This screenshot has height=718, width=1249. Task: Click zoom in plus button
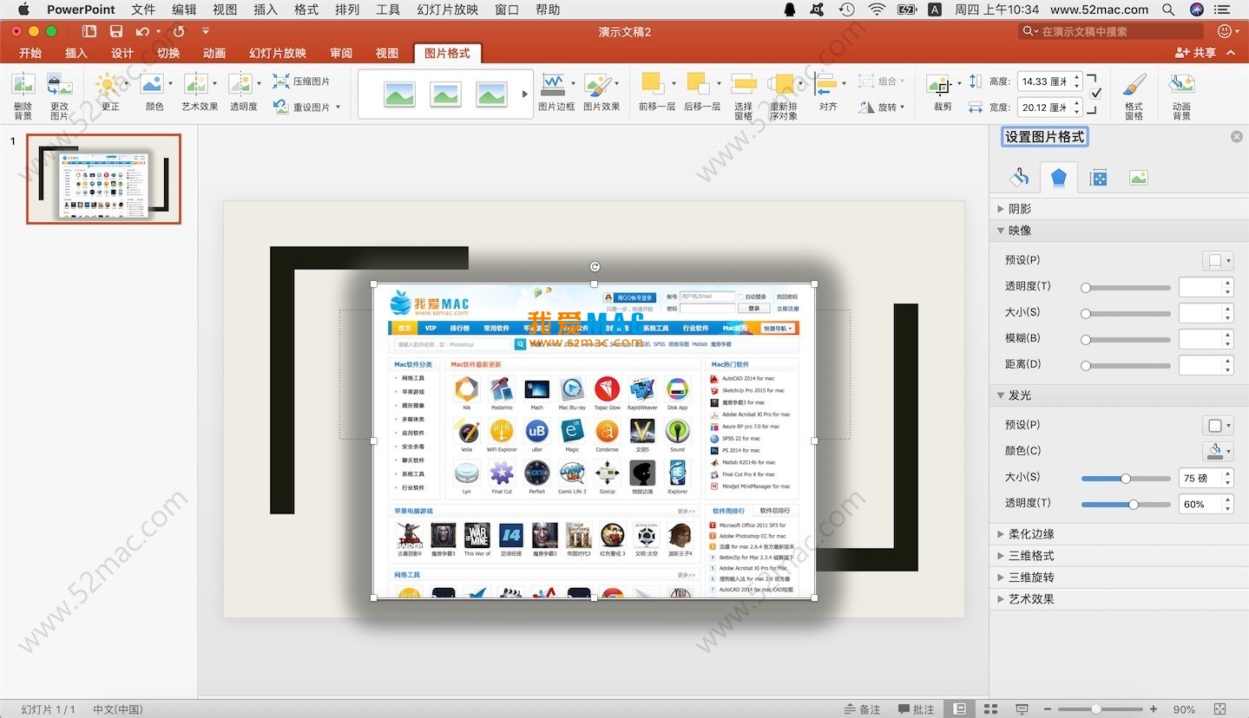[x=1154, y=709]
